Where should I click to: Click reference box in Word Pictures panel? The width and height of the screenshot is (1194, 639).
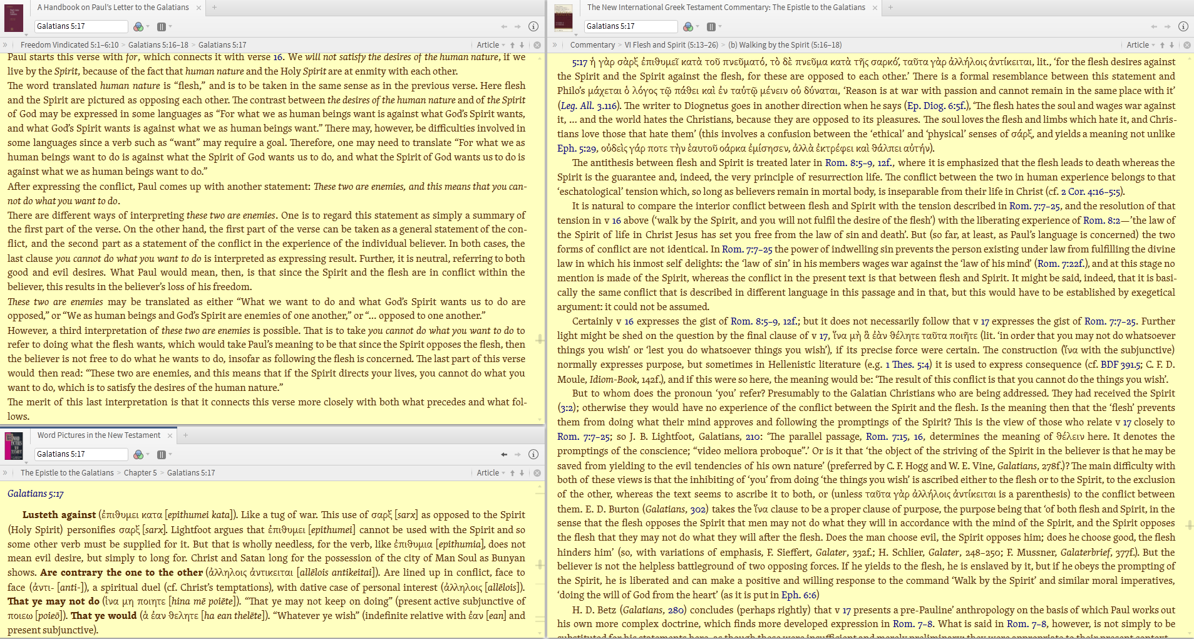81,454
